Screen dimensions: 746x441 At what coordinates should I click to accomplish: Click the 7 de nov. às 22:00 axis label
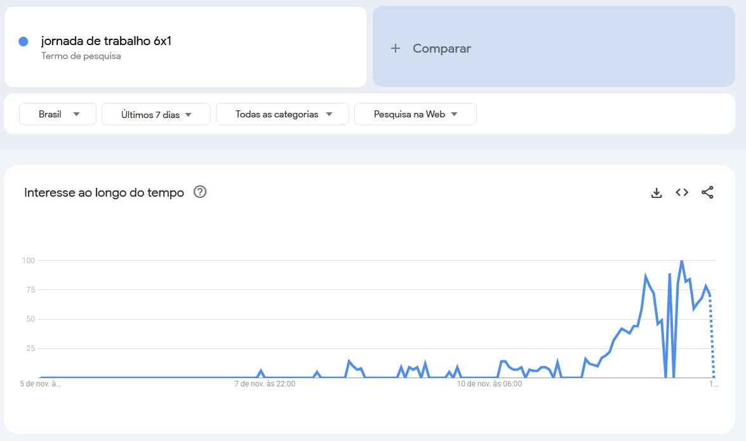(265, 383)
